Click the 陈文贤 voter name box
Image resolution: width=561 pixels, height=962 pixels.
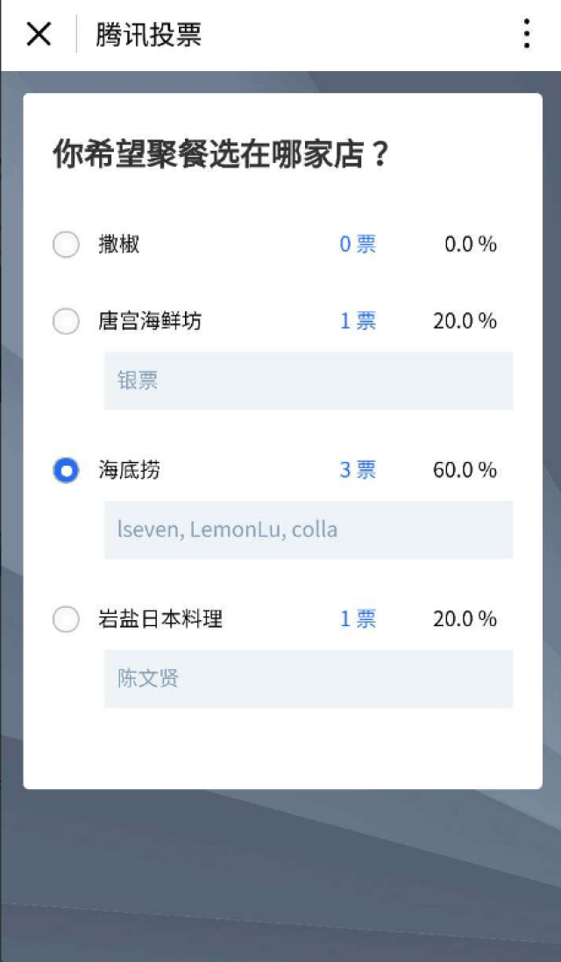309,679
